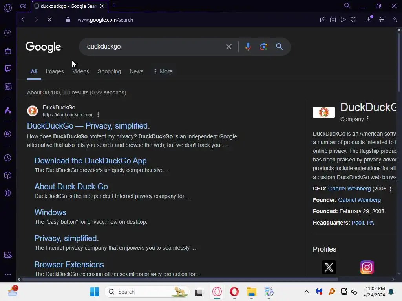
Task: Click the Google logo
Action: (x=43, y=47)
